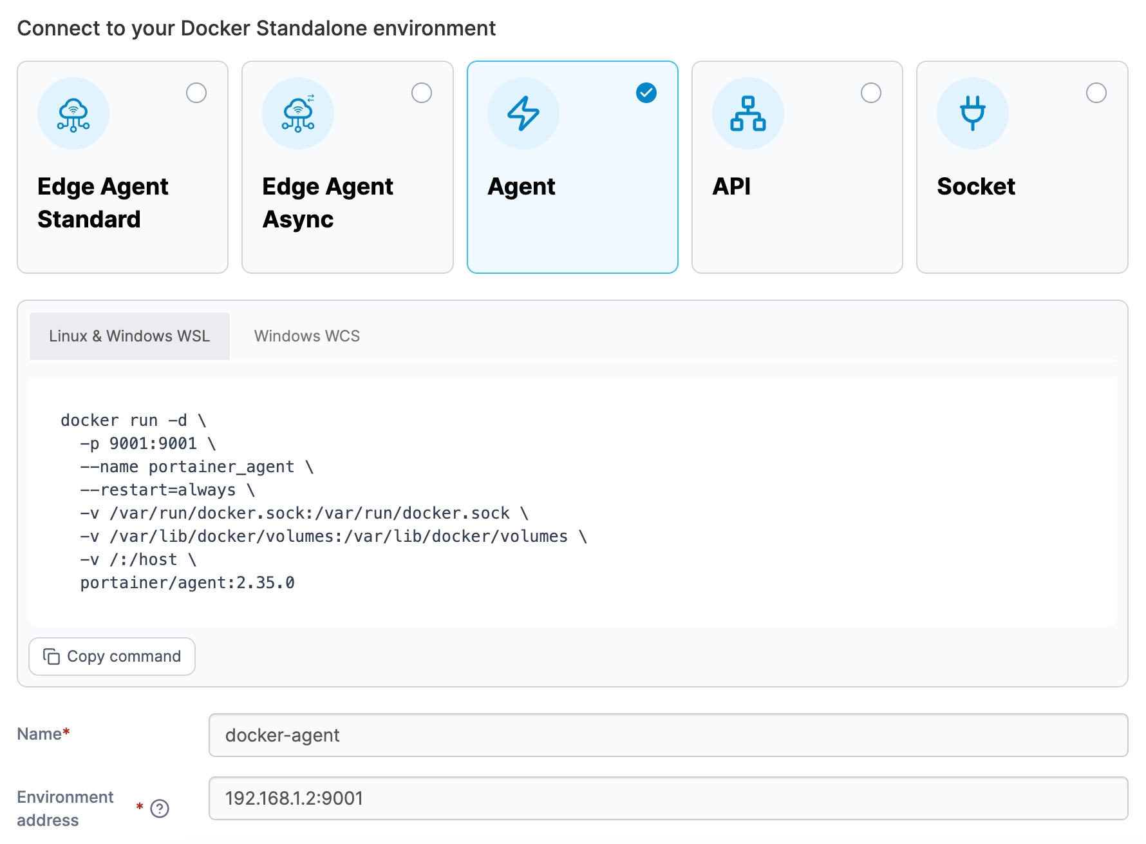Focus the Environment address input field
Image resolution: width=1146 pixels, height=844 pixels.
[668, 798]
